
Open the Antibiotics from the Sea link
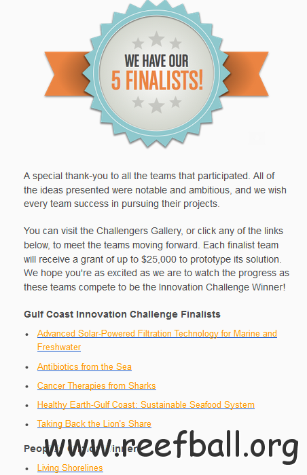click(84, 366)
